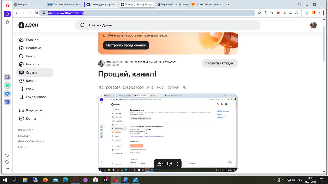Open the user profile avatar menu
The height and width of the screenshot is (184, 328).
[x=313, y=25]
